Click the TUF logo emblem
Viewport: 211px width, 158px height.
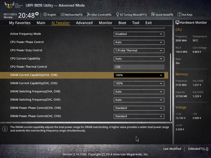coord(9,5)
